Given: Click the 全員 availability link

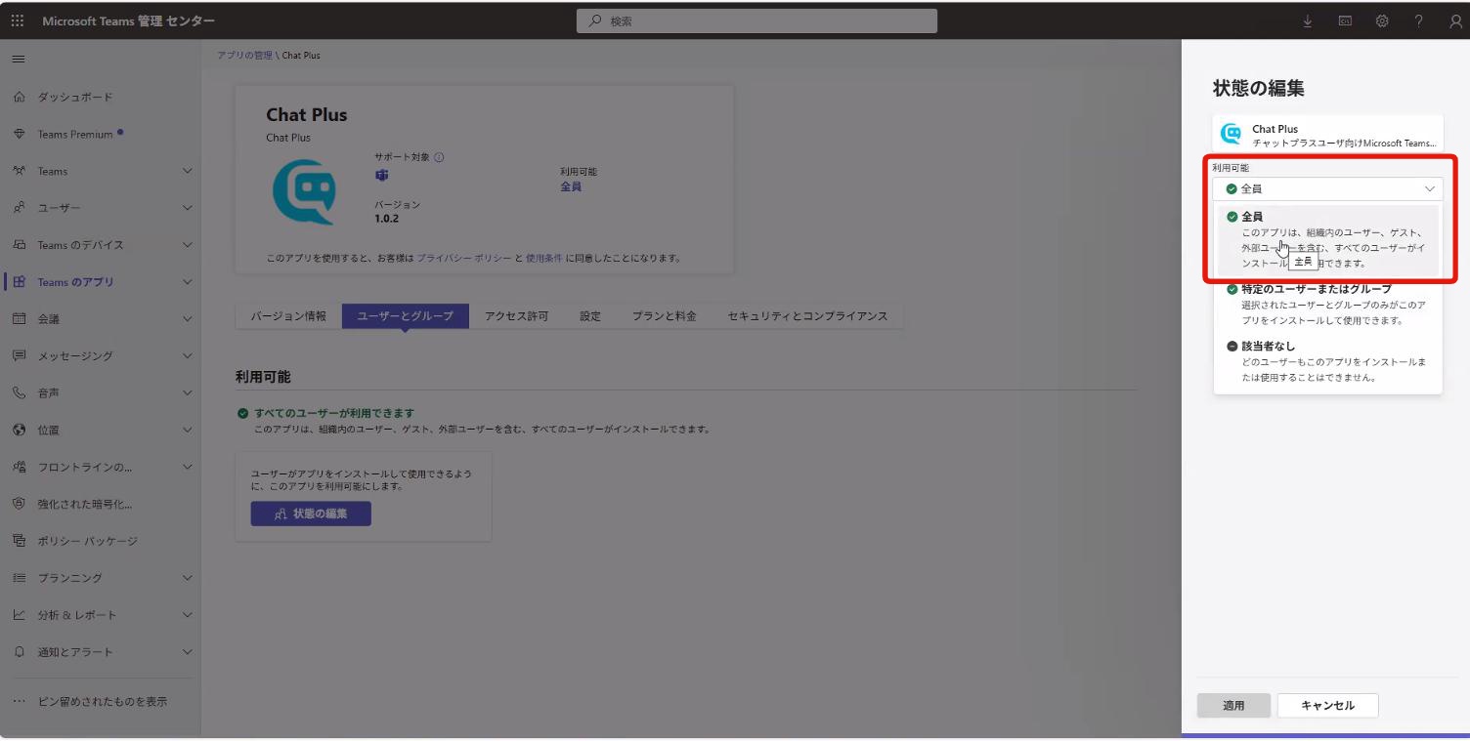Looking at the screenshot, I should coord(571,186).
